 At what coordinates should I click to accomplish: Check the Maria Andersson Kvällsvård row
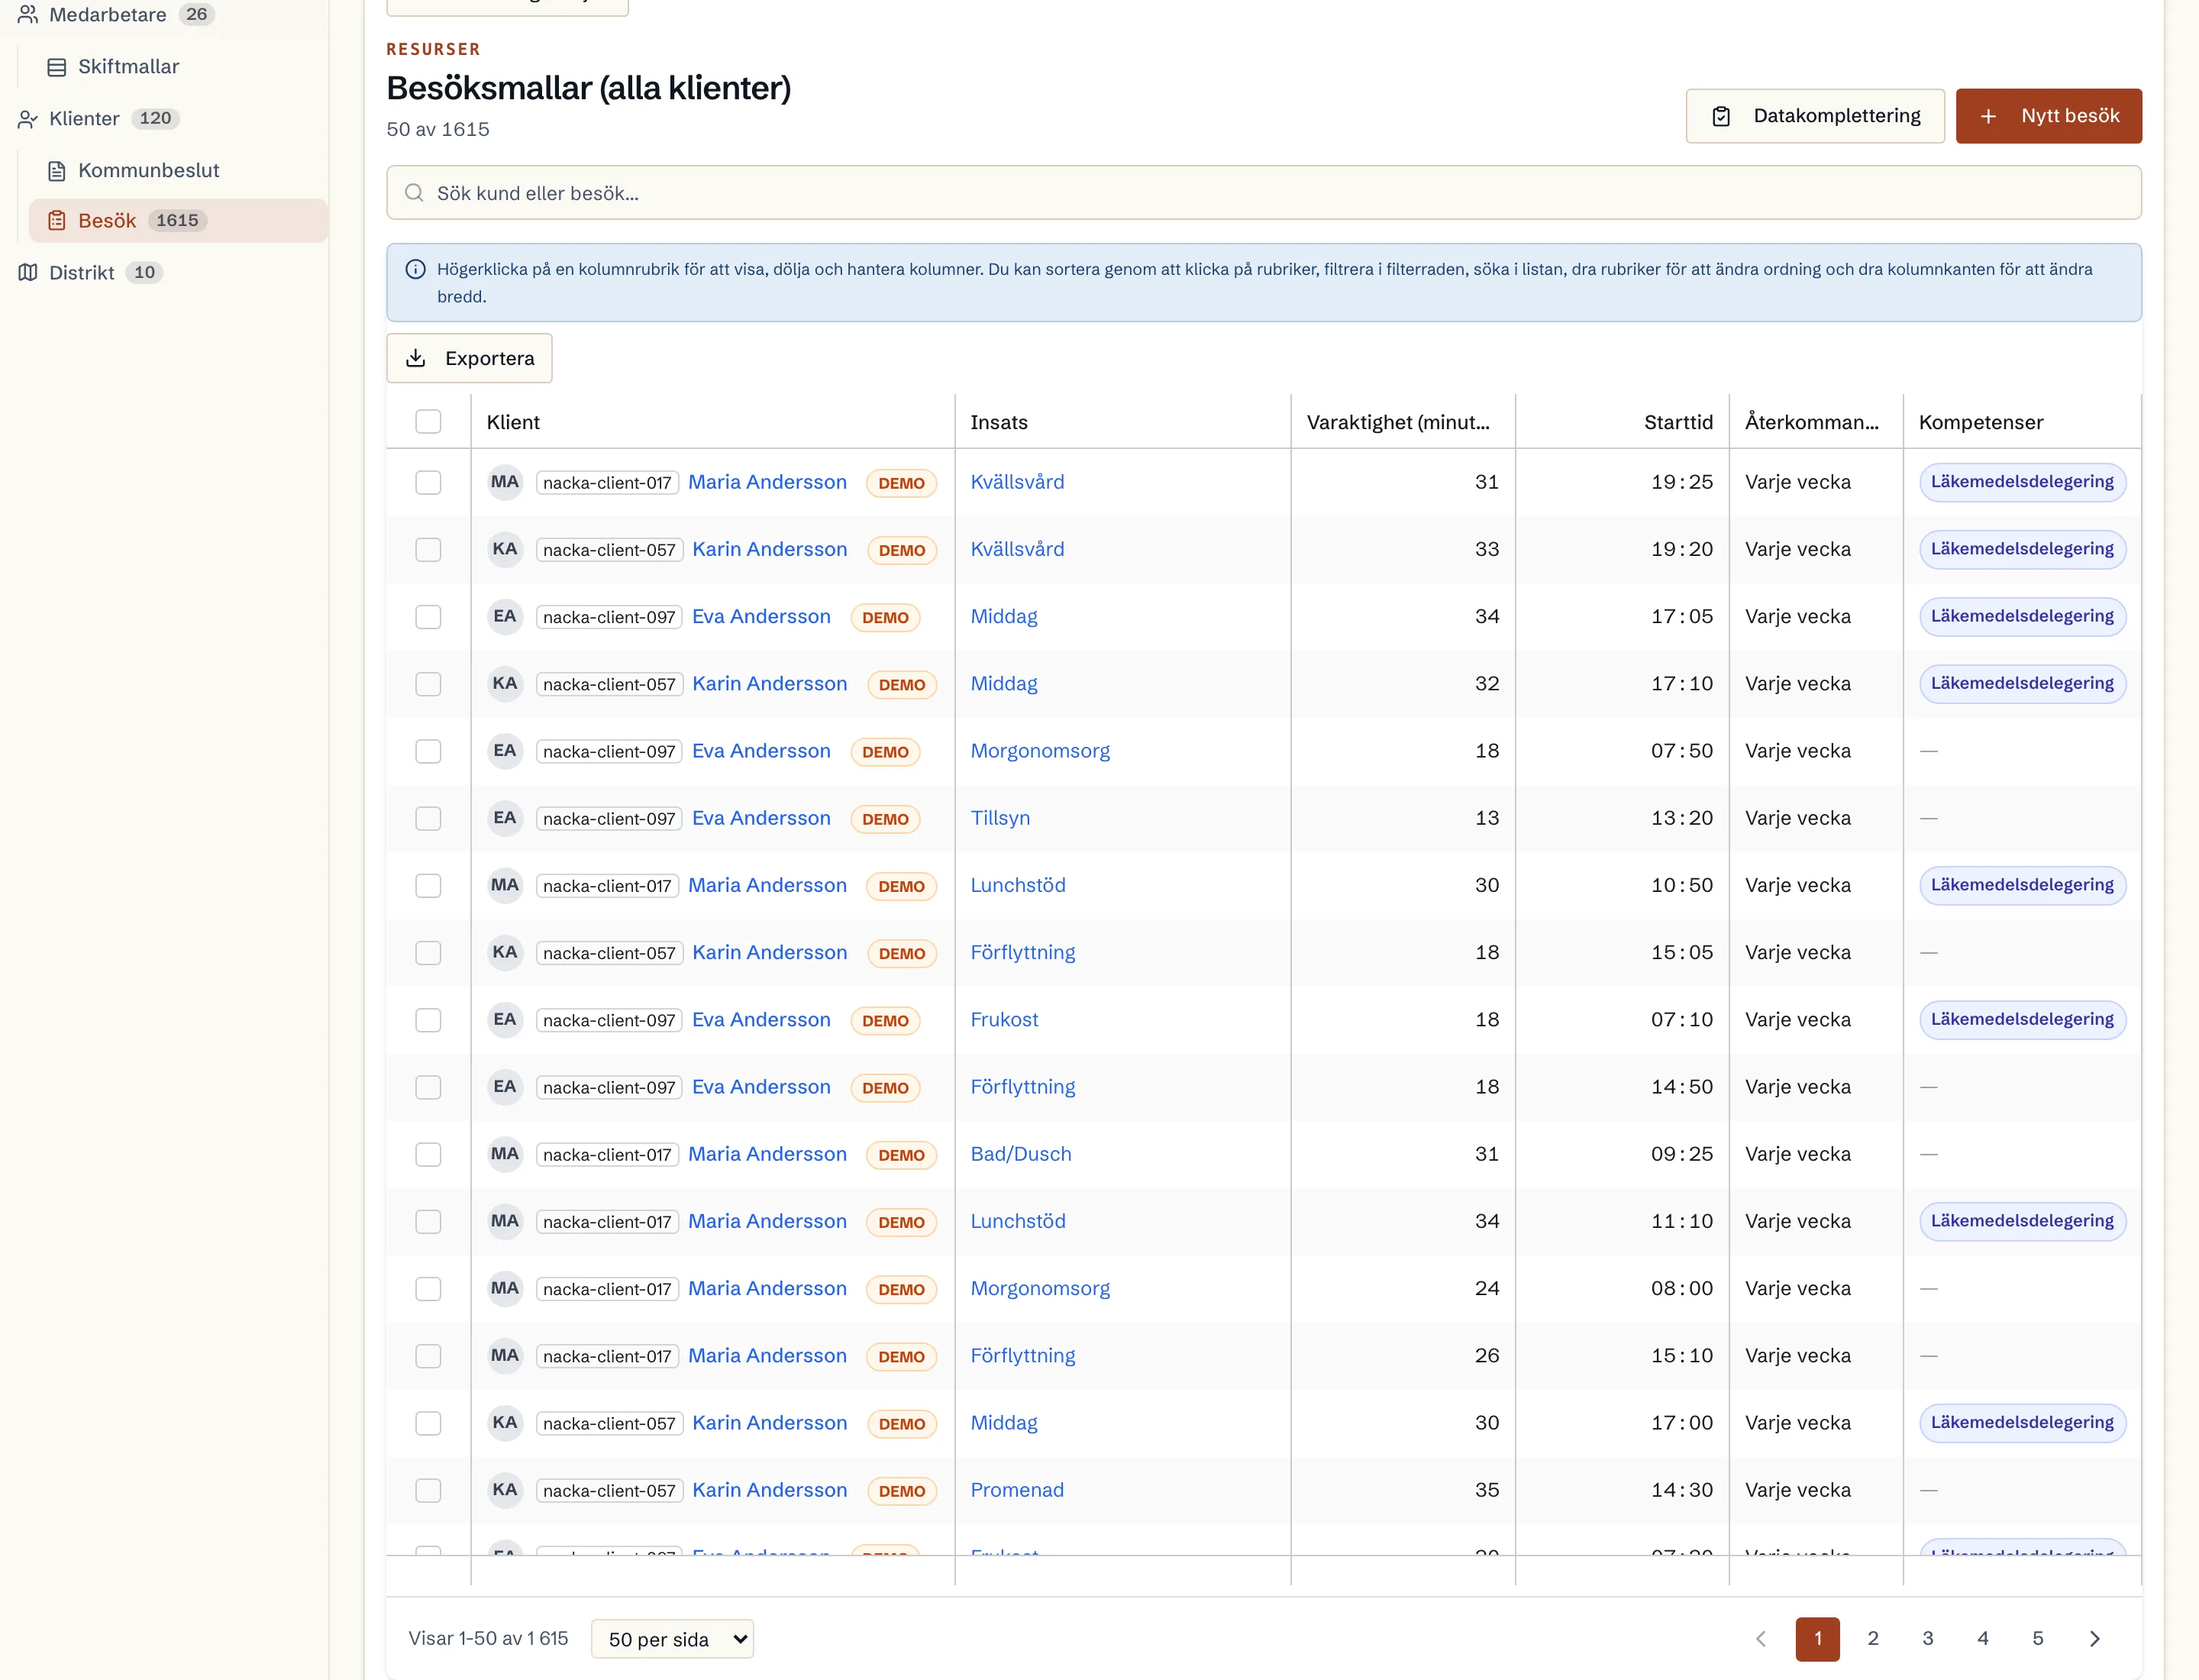[x=428, y=482]
